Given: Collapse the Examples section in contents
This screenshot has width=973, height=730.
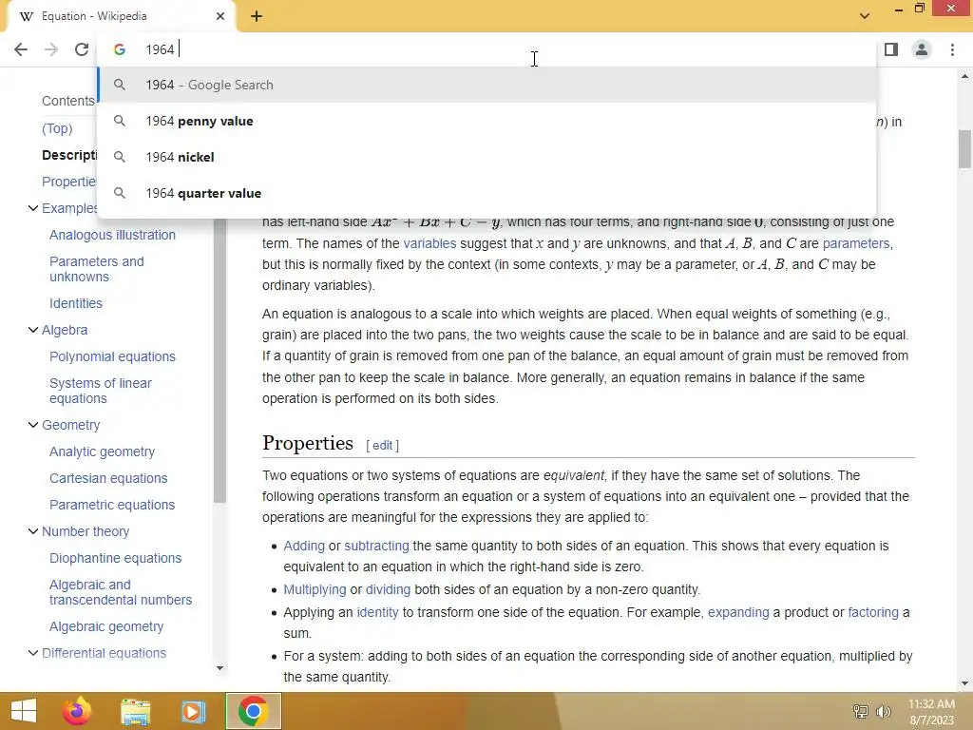Looking at the screenshot, I should [33, 208].
